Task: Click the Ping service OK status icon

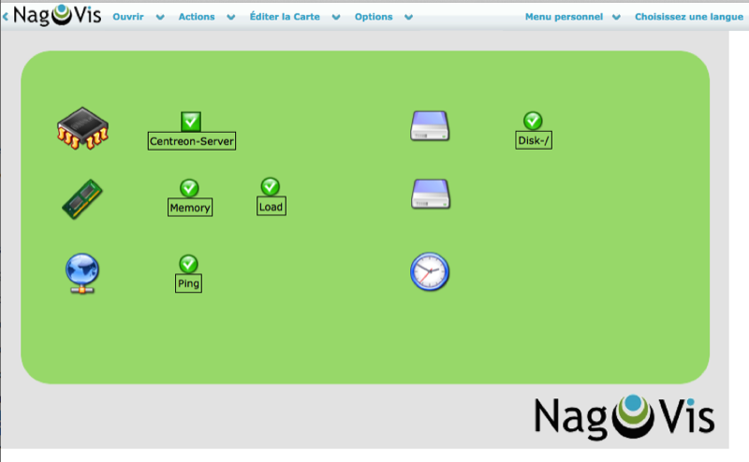Action: click(188, 264)
